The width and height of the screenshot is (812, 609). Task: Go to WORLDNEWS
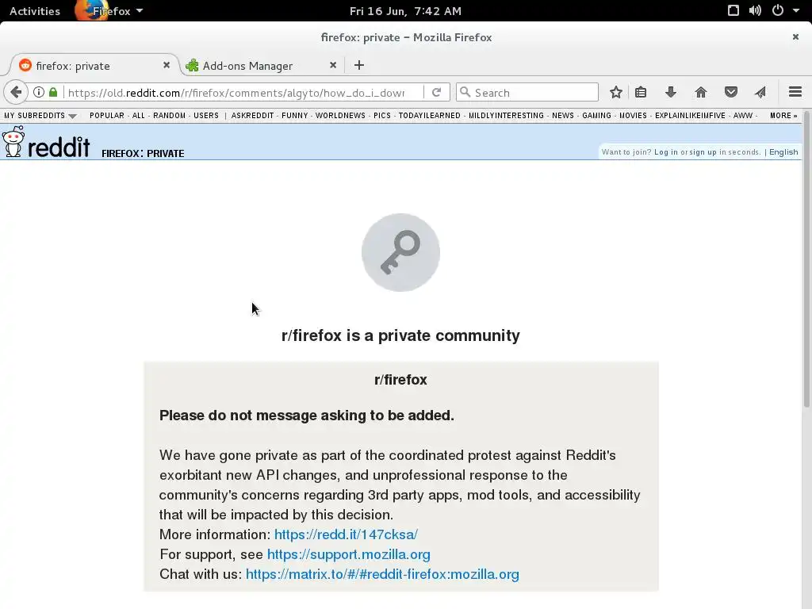[340, 116]
